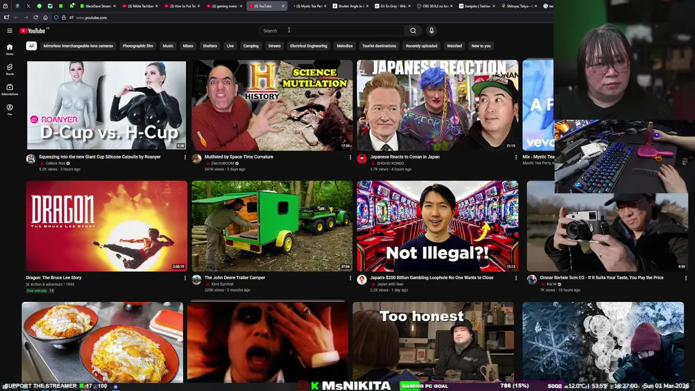Image resolution: width=695 pixels, height=391 pixels.
Task: Open Kai W channel avatar
Action: (532, 279)
